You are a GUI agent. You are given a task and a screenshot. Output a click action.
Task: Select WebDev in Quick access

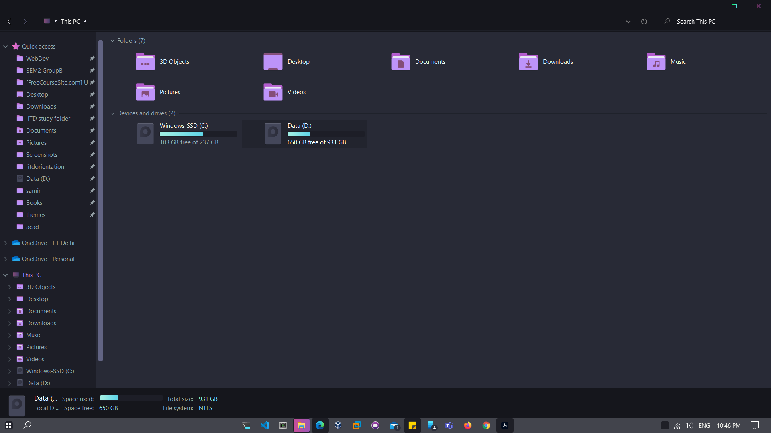(x=37, y=59)
